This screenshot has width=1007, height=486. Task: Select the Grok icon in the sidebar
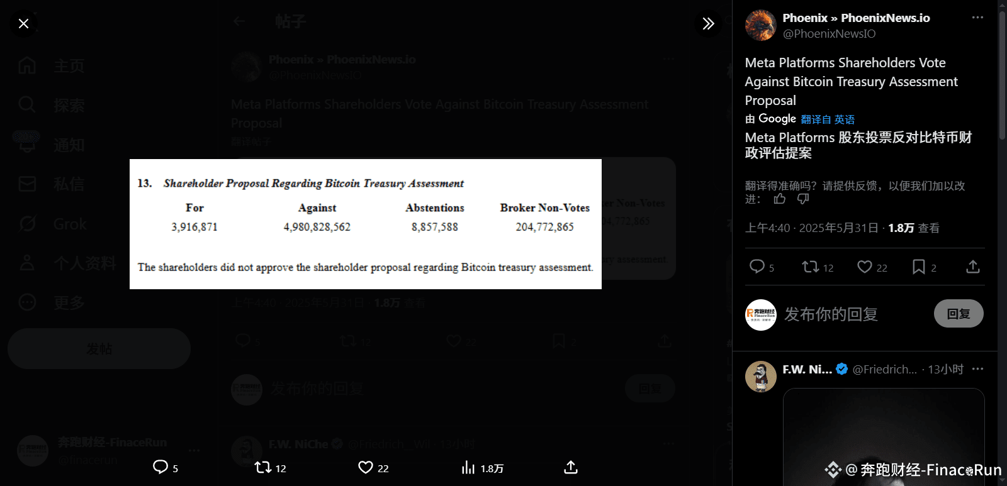point(27,224)
